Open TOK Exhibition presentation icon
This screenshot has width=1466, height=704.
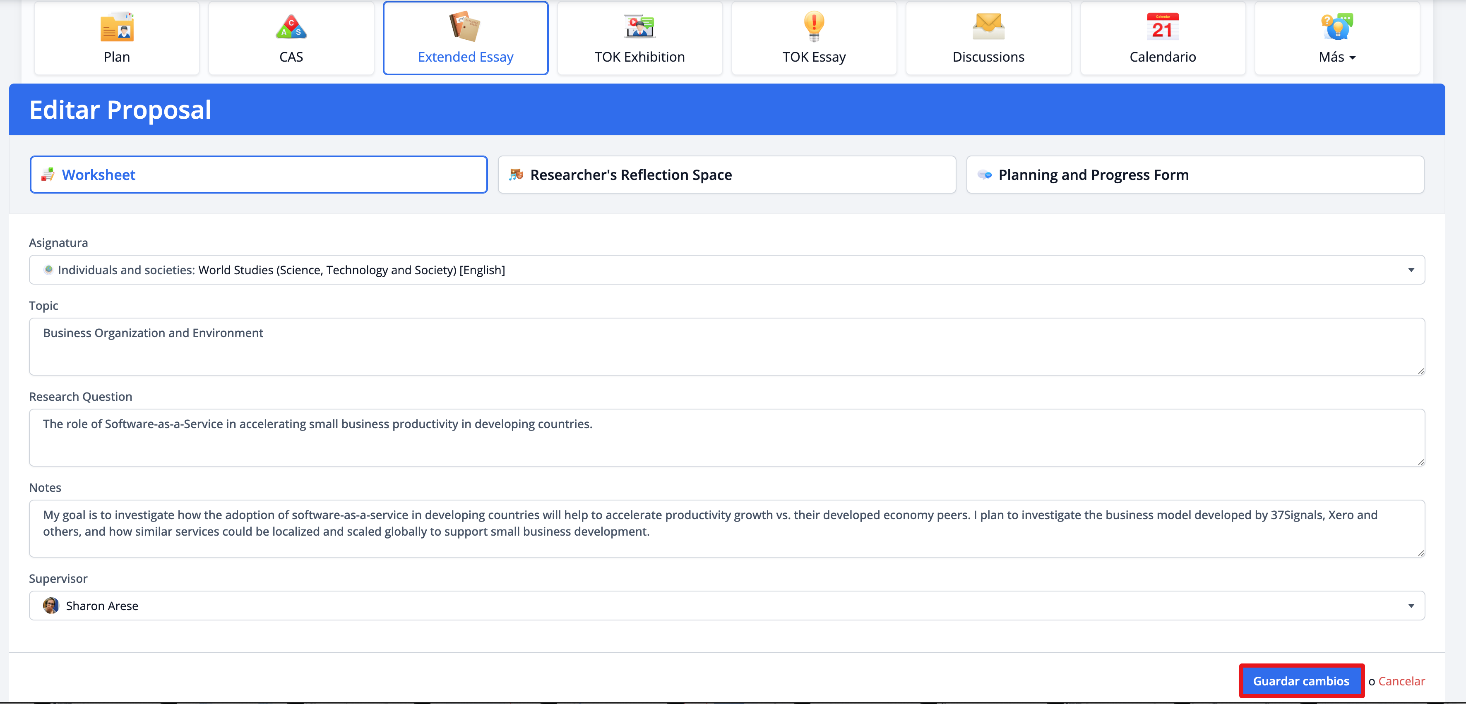639,27
